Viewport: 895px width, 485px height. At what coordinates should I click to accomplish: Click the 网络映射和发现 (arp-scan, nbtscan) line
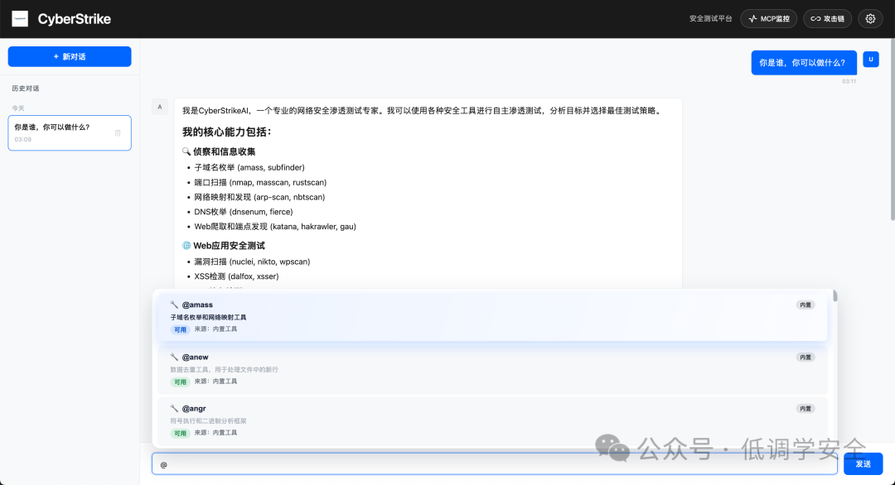point(259,197)
